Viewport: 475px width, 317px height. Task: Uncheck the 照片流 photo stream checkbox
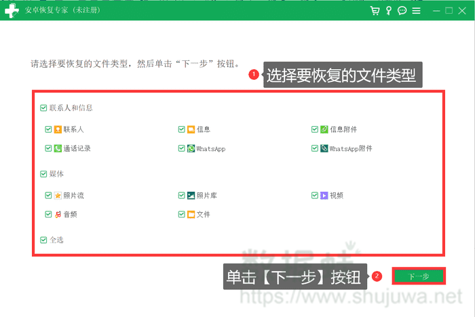48,196
